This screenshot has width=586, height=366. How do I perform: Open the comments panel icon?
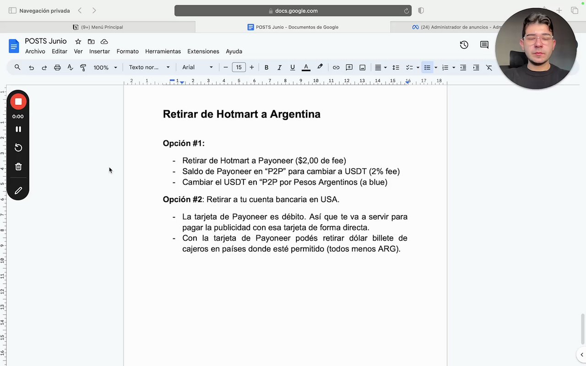[x=484, y=45]
